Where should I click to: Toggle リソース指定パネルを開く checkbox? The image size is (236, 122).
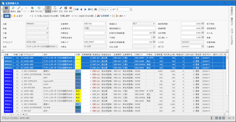coord(73,16)
